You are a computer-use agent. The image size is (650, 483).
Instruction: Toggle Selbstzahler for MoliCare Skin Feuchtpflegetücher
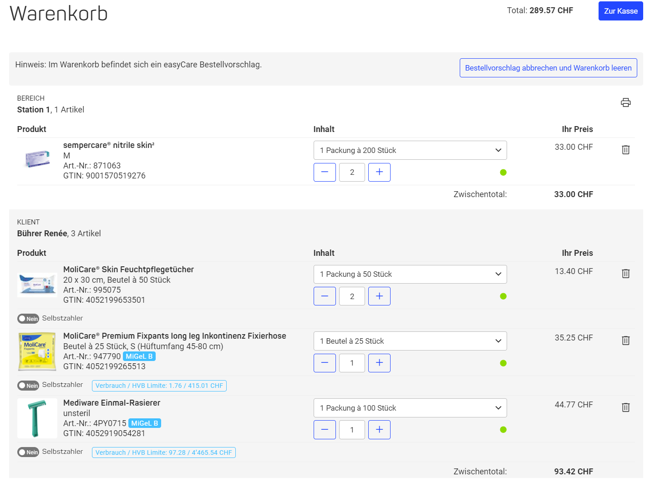pyautogui.click(x=28, y=318)
